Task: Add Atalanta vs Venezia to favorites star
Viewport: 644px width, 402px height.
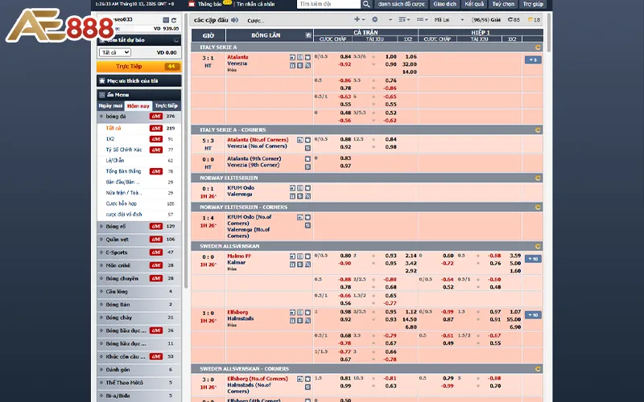Action: (x=308, y=57)
